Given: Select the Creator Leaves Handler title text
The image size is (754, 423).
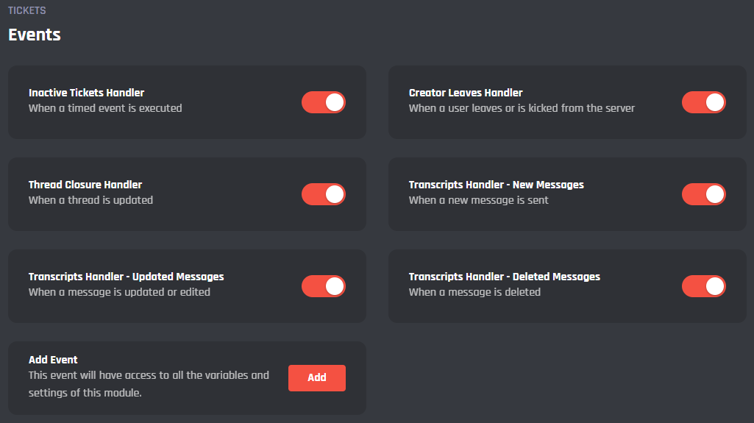Looking at the screenshot, I should click(x=466, y=93).
